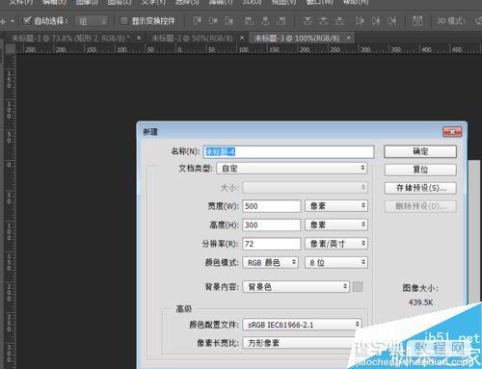Viewport: 482px width, 369px height.
Task: Open the 文档类型 dropdown showing 自定
Action: coord(292,168)
